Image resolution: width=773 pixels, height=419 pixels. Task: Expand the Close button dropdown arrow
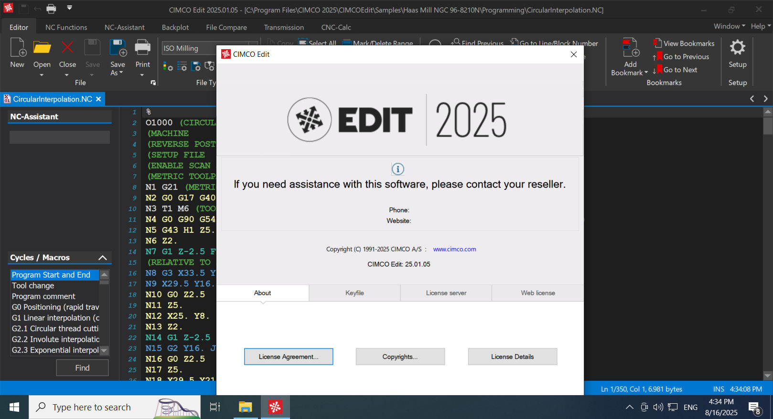tap(67, 75)
